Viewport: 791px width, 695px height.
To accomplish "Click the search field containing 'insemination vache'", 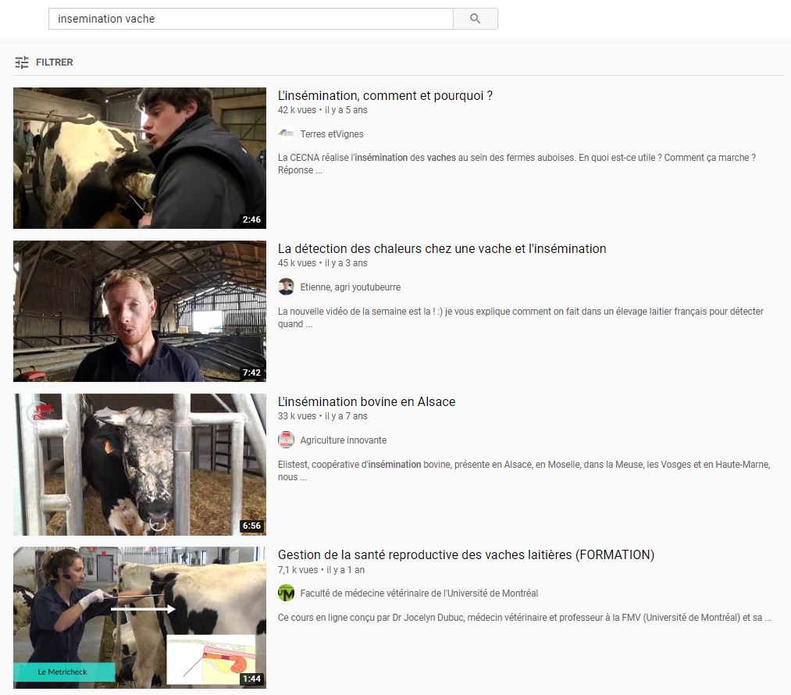I will click(250, 19).
